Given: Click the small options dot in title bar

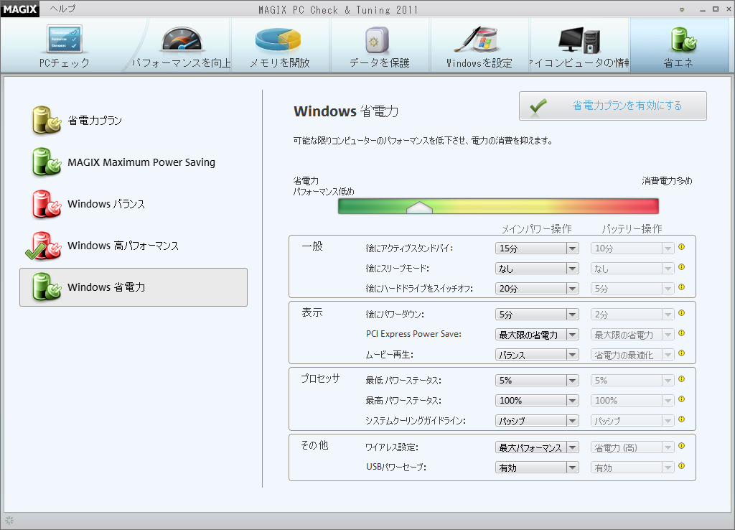Looking at the screenshot, I should [682, 9].
